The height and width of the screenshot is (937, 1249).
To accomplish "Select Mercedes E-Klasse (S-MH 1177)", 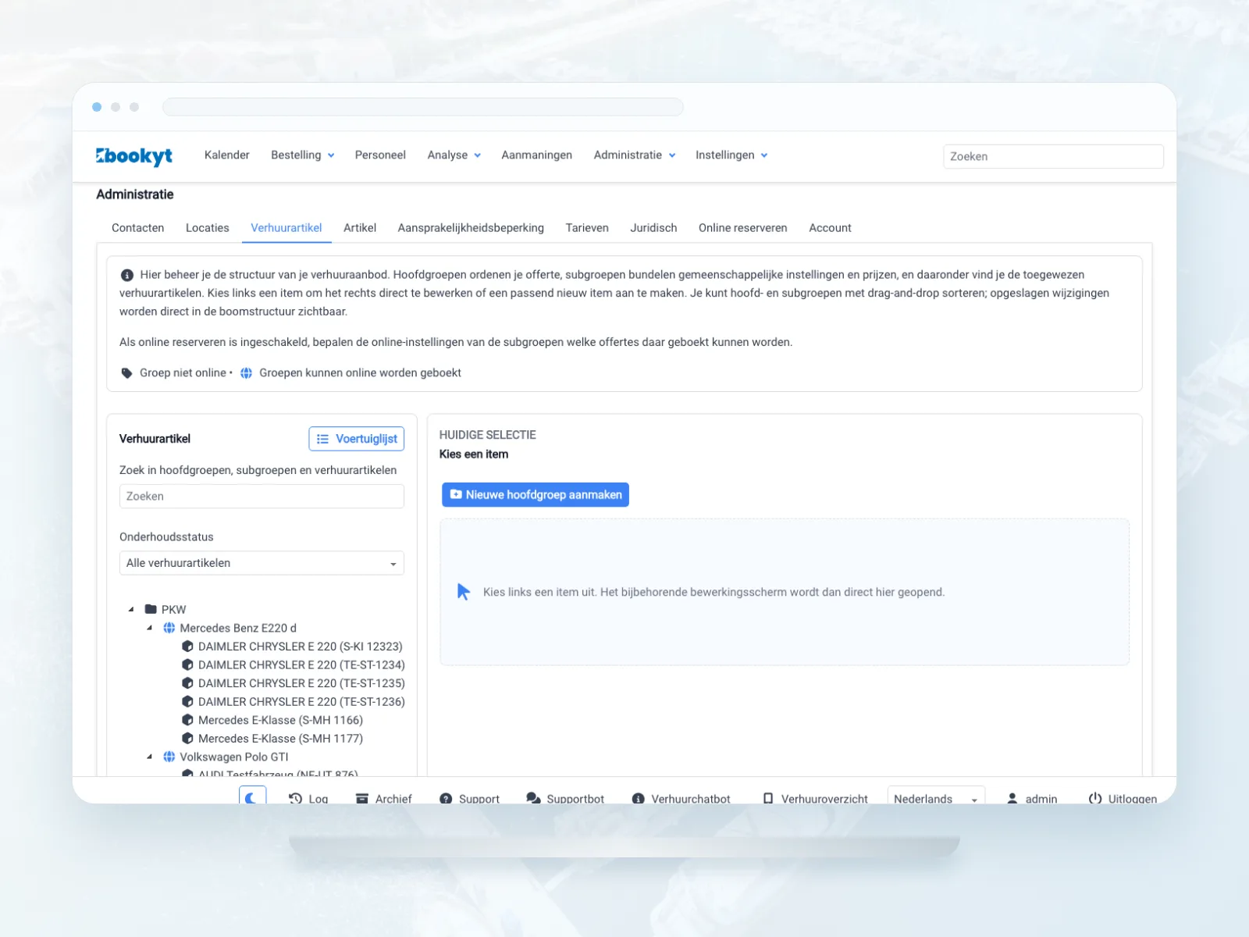I will 280,739.
